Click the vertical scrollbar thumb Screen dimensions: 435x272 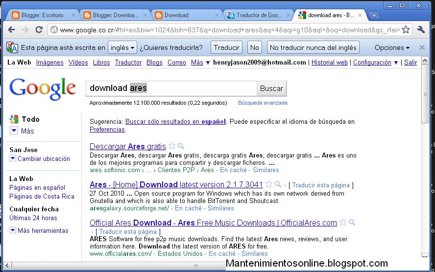pos(425,94)
